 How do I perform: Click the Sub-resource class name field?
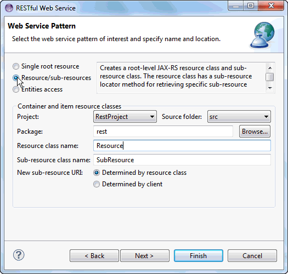coord(182,160)
